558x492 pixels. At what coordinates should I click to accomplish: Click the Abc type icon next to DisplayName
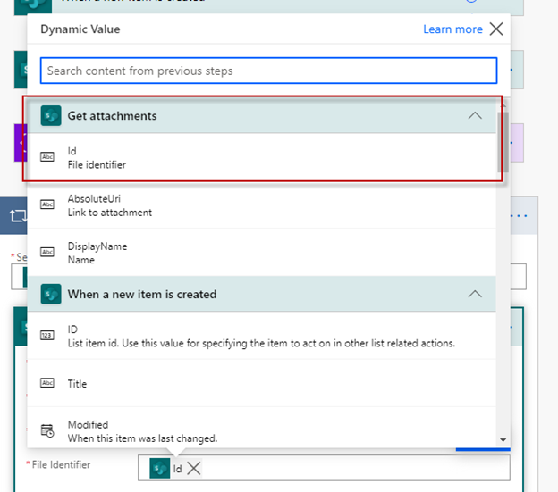(47, 252)
